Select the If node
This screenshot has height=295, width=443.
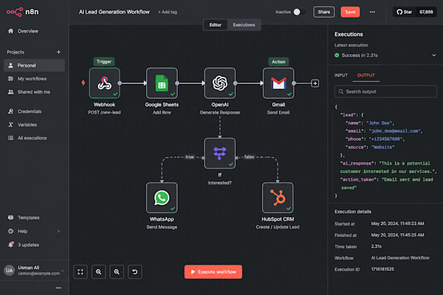coord(220,153)
